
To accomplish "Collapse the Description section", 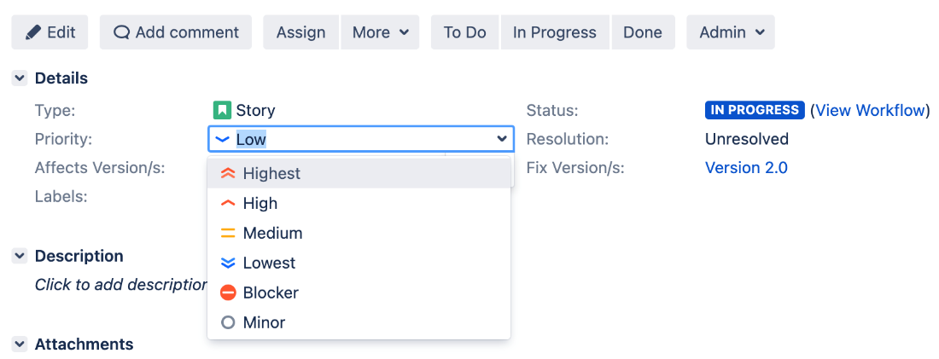I will pos(20,256).
